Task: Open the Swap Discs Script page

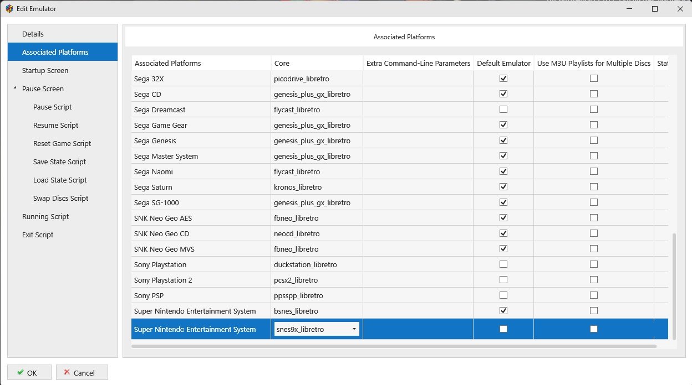Action: point(63,198)
